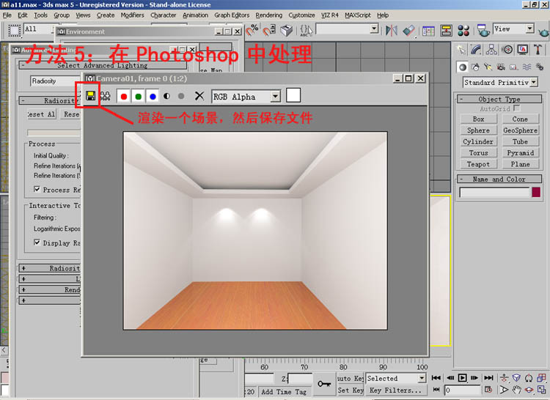Toggle the Process Refine checkbox

coord(37,189)
